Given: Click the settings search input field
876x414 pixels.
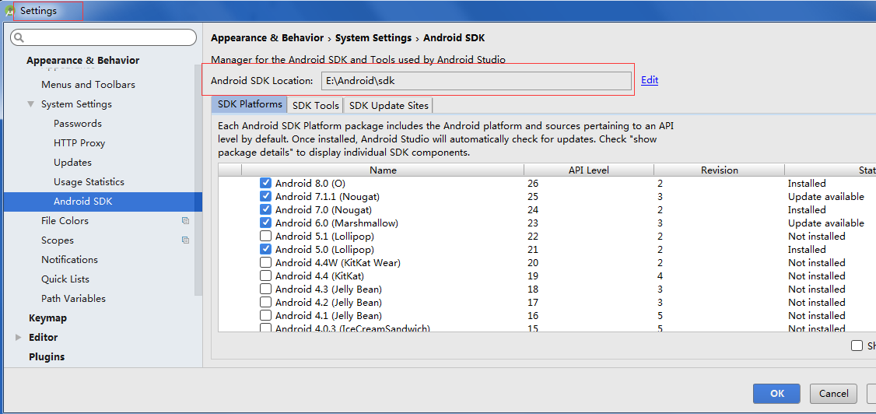Looking at the screenshot, I should (103, 37).
